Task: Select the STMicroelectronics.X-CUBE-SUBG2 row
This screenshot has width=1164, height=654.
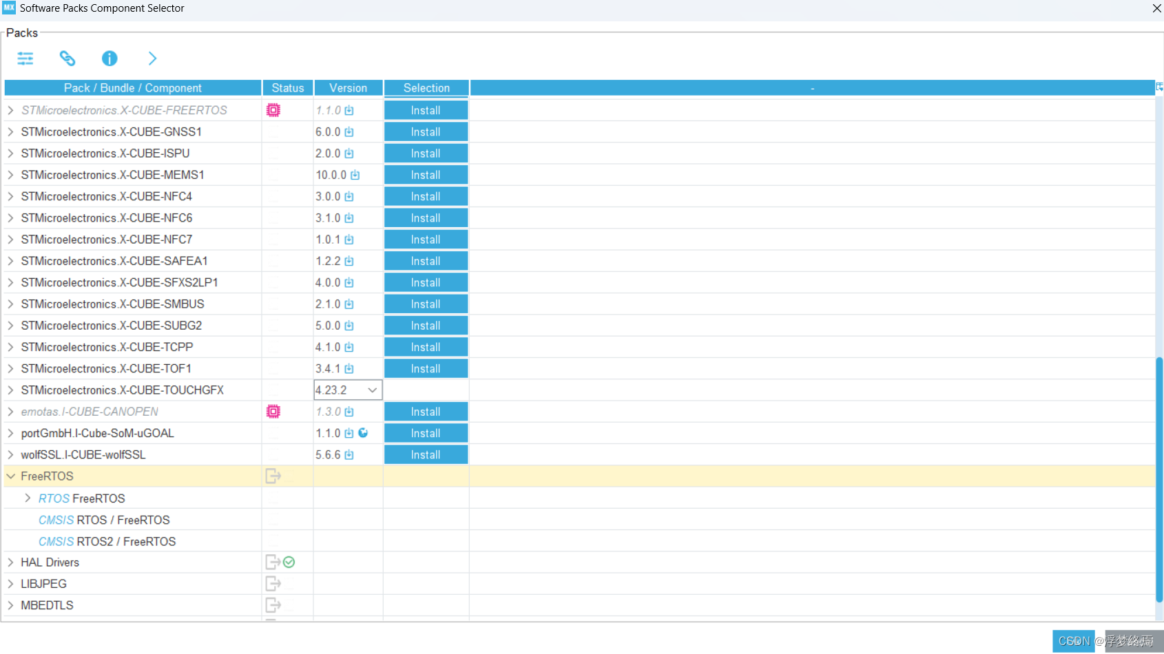Action: point(580,326)
